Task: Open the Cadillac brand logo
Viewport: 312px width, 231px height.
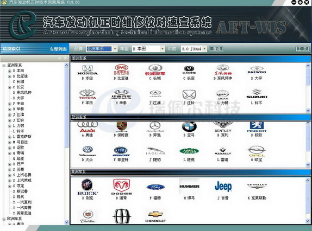Action: [x=88, y=216]
